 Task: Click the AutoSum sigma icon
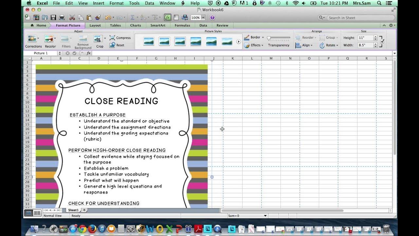pyautogui.click(x=133, y=18)
